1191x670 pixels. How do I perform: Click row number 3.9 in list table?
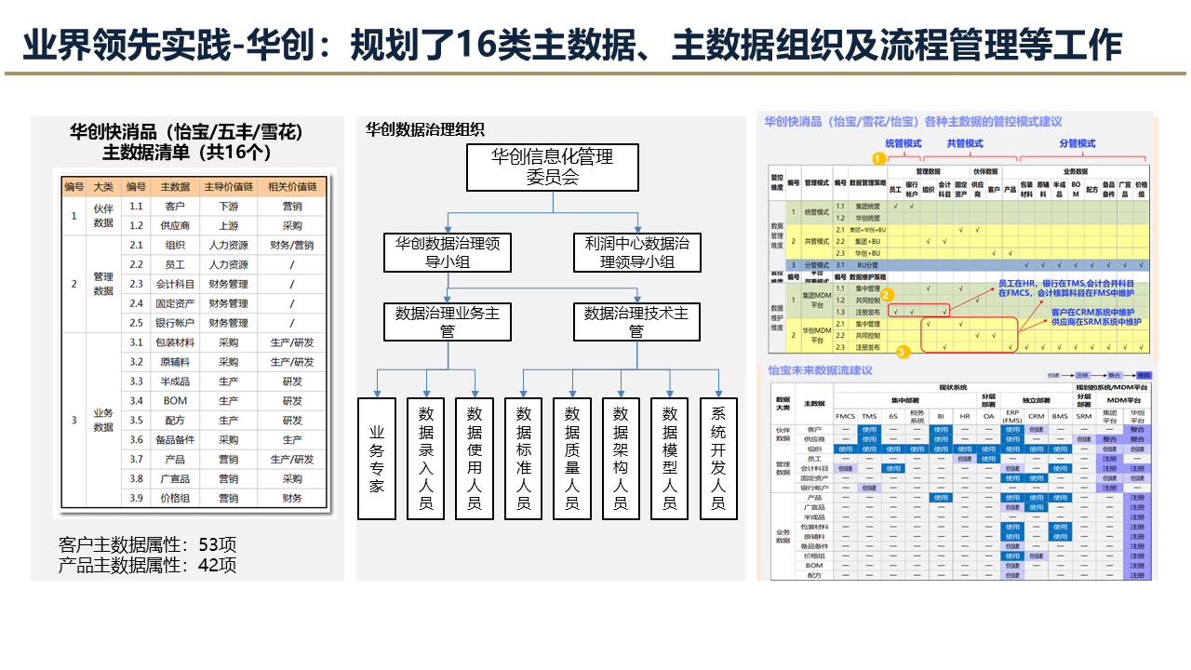pos(136,498)
